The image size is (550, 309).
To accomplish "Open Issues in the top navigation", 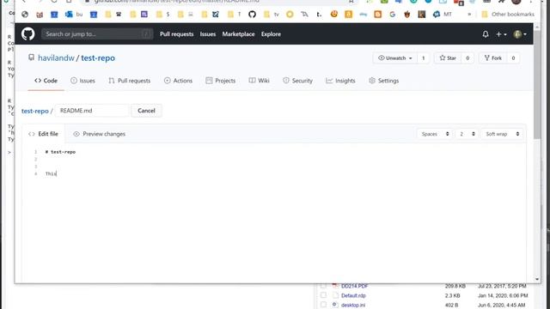I will (208, 34).
